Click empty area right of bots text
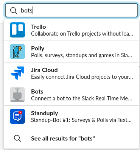The height and width of the screenshot is (150, 140). (85, 10)
